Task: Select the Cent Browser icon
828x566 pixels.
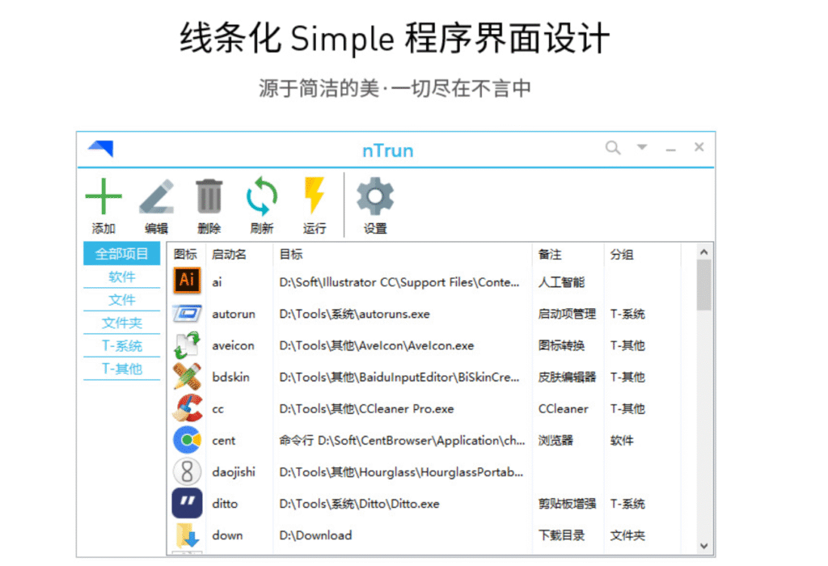Action: [x=187, y=441]
